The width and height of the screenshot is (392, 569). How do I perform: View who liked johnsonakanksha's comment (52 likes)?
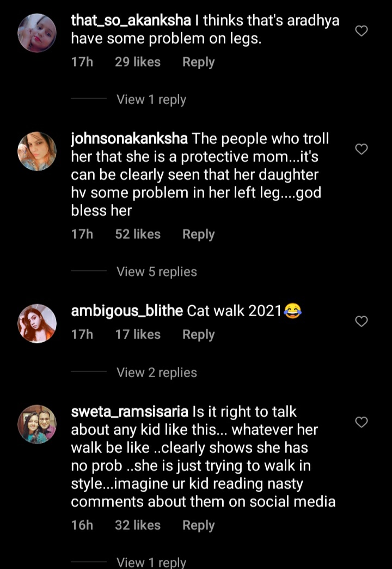coord(138,234)
